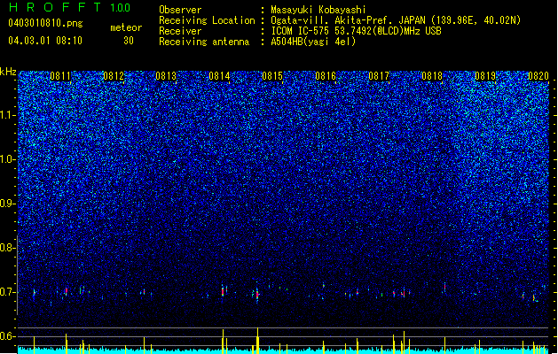Click the 0815 time marker
This screenshot has width=558, height=354.
point(272,76)
